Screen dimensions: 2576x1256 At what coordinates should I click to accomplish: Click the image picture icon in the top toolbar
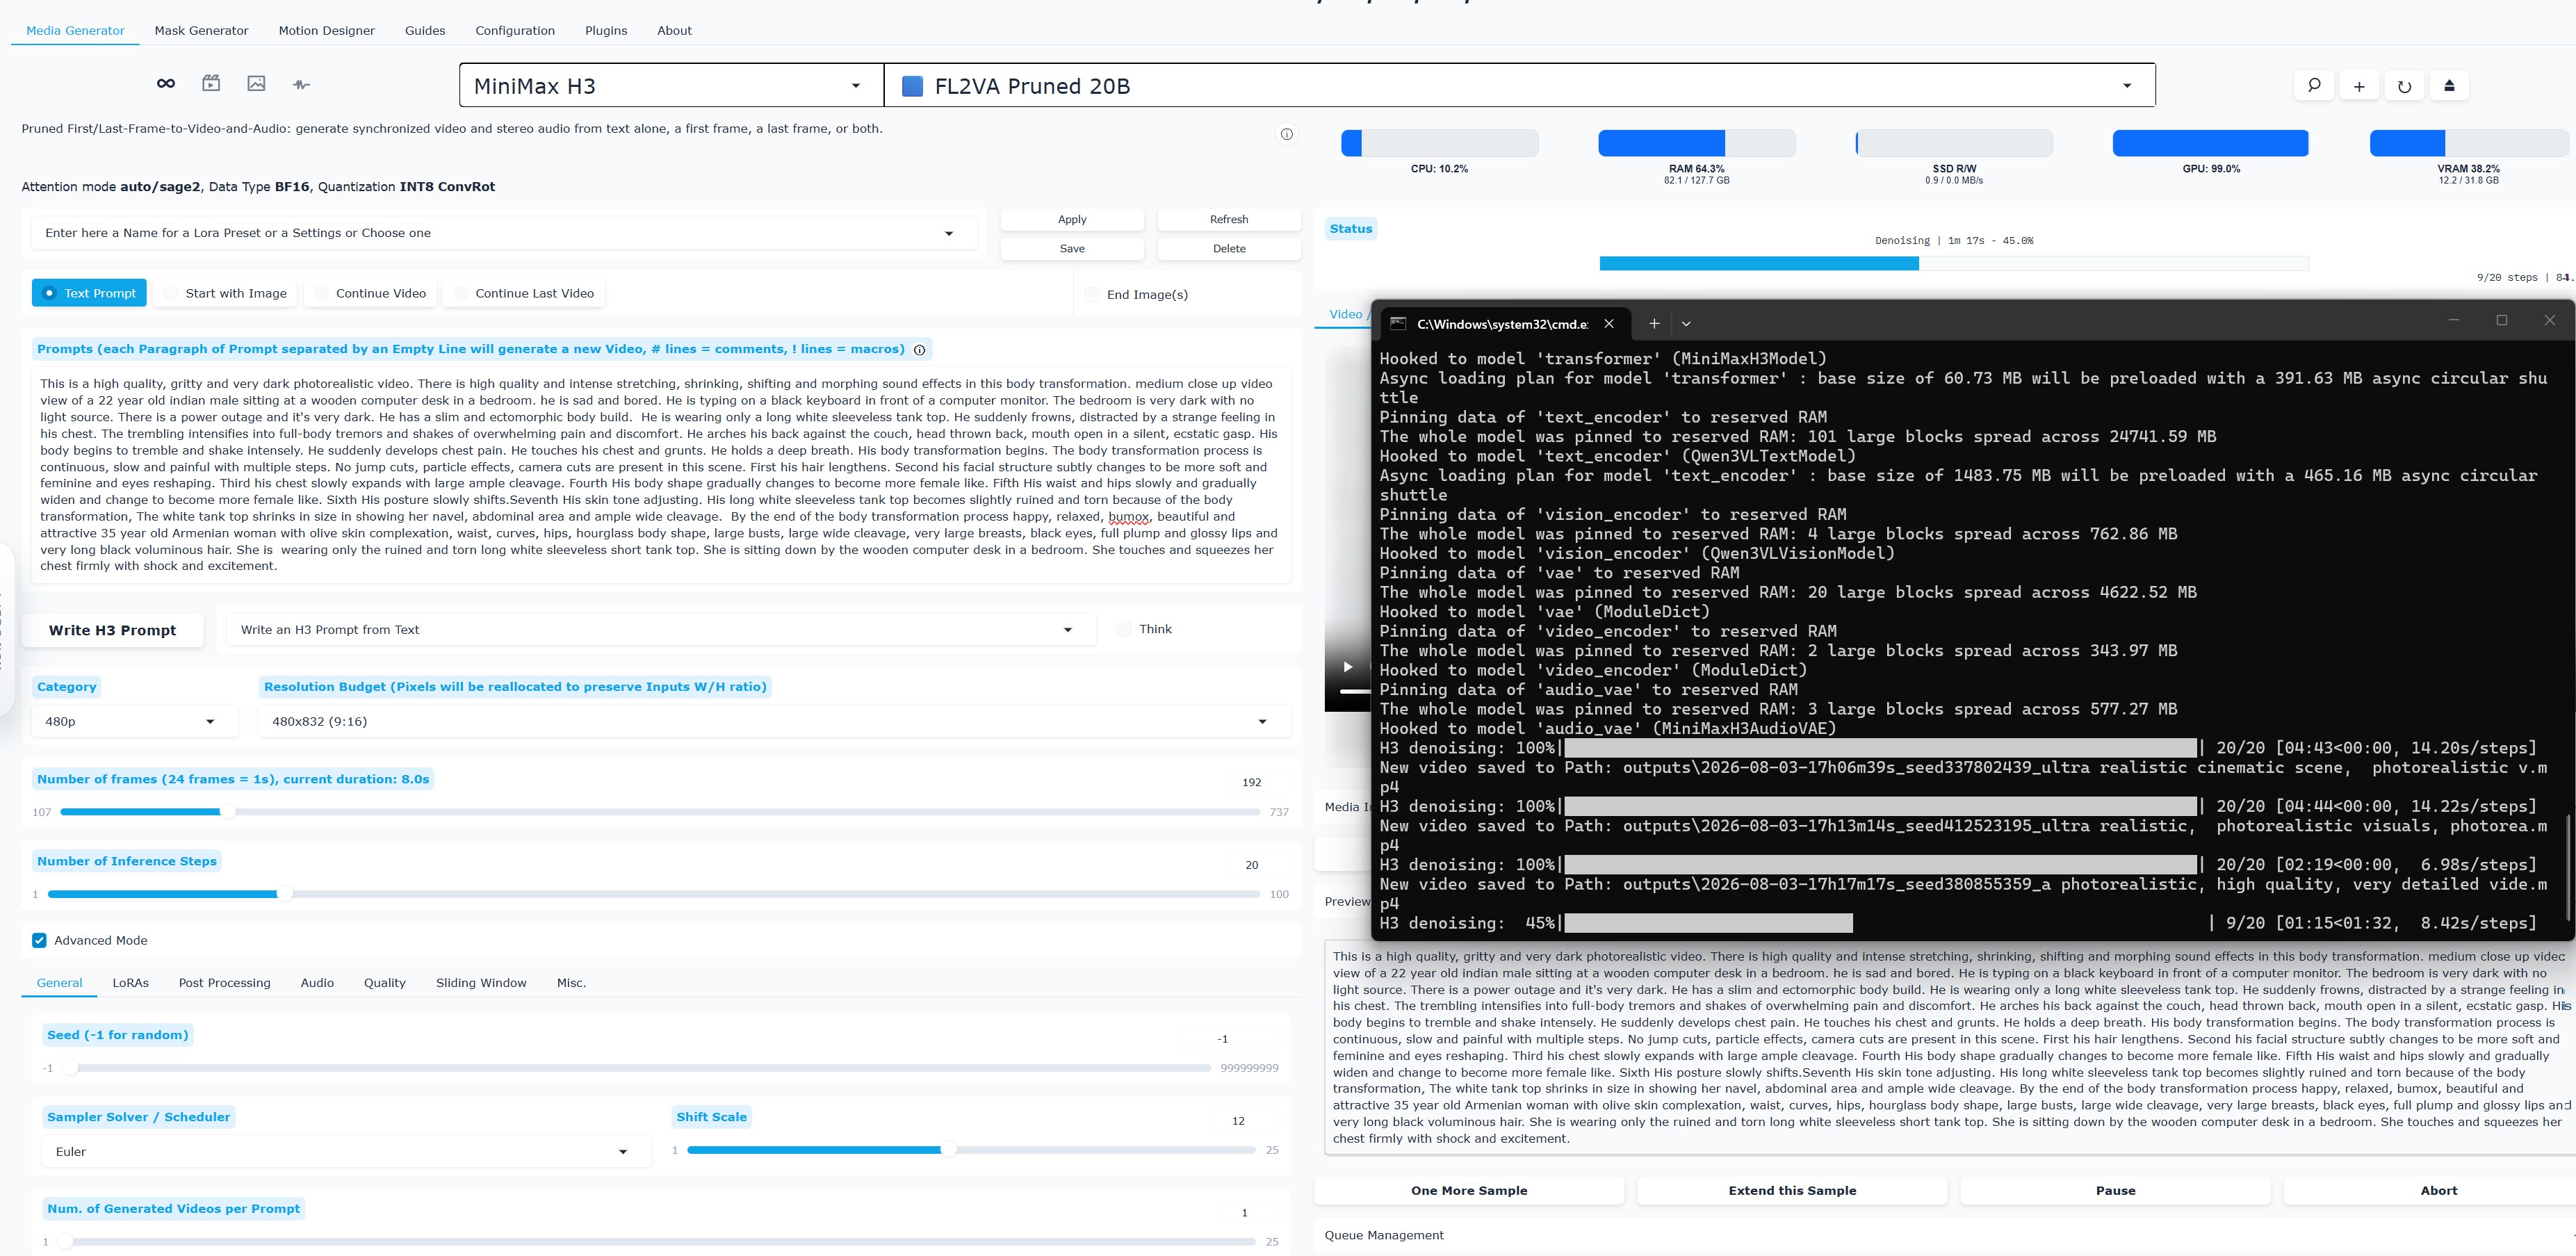click(x=256, y=84)
